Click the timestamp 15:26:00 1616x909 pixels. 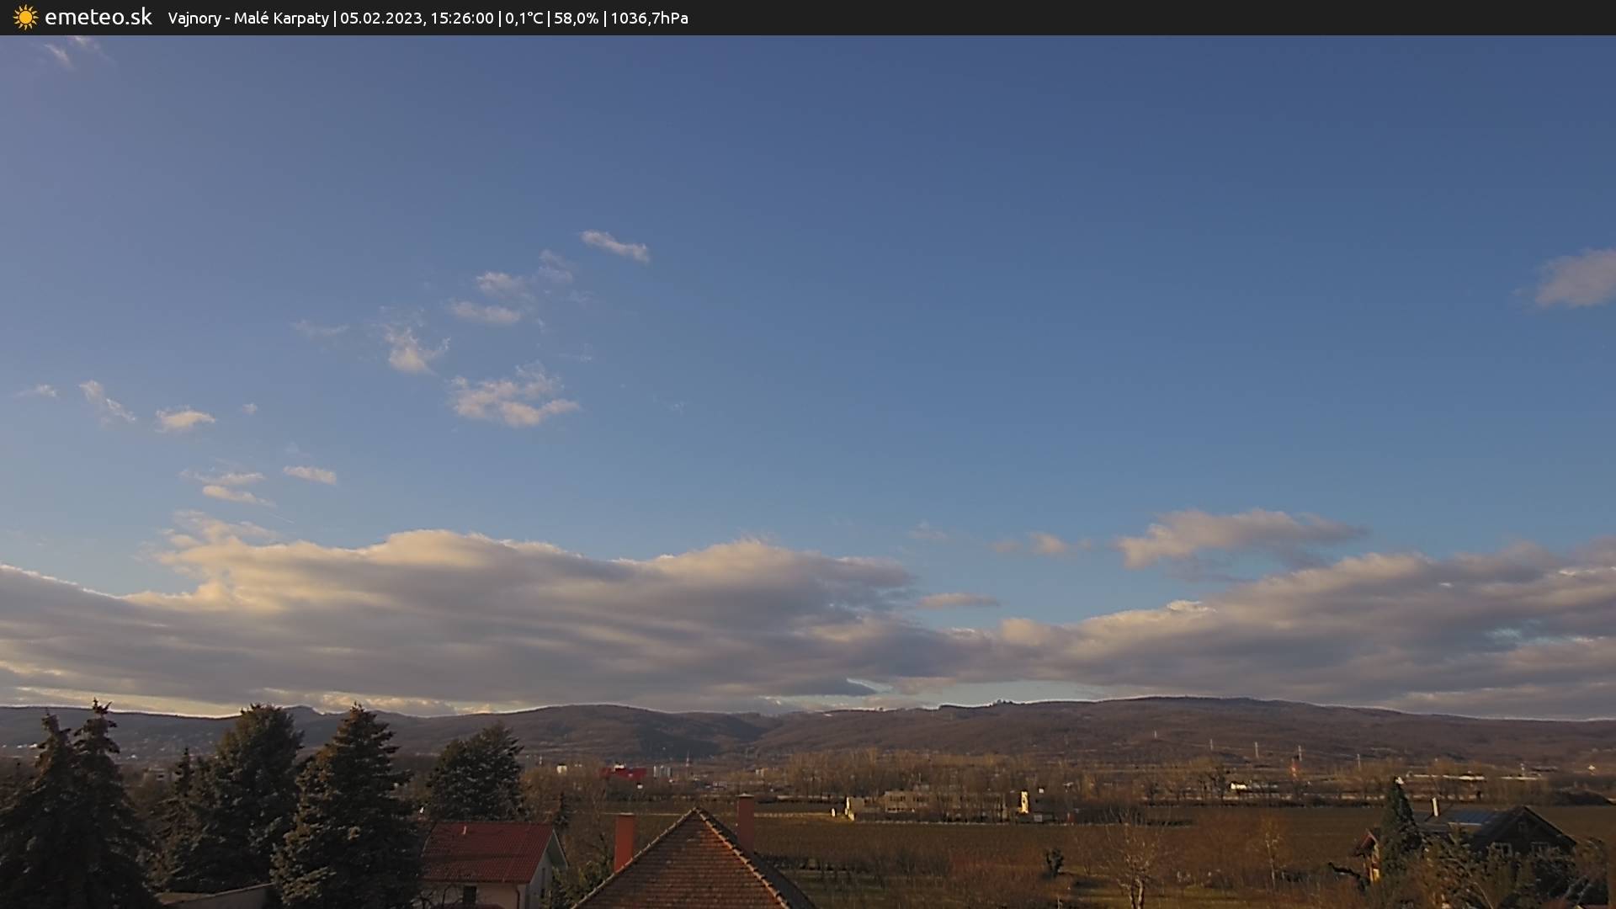pos(461,18)
